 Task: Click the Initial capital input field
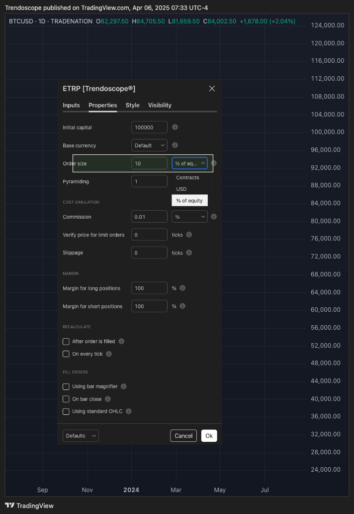click(x=150, y=127)
